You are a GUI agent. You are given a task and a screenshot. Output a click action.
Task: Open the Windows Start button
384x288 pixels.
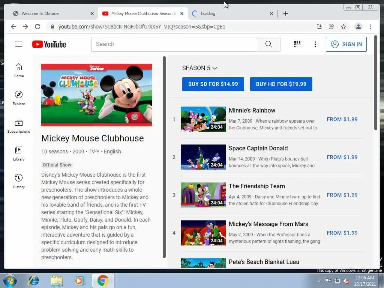coord(10,280)
